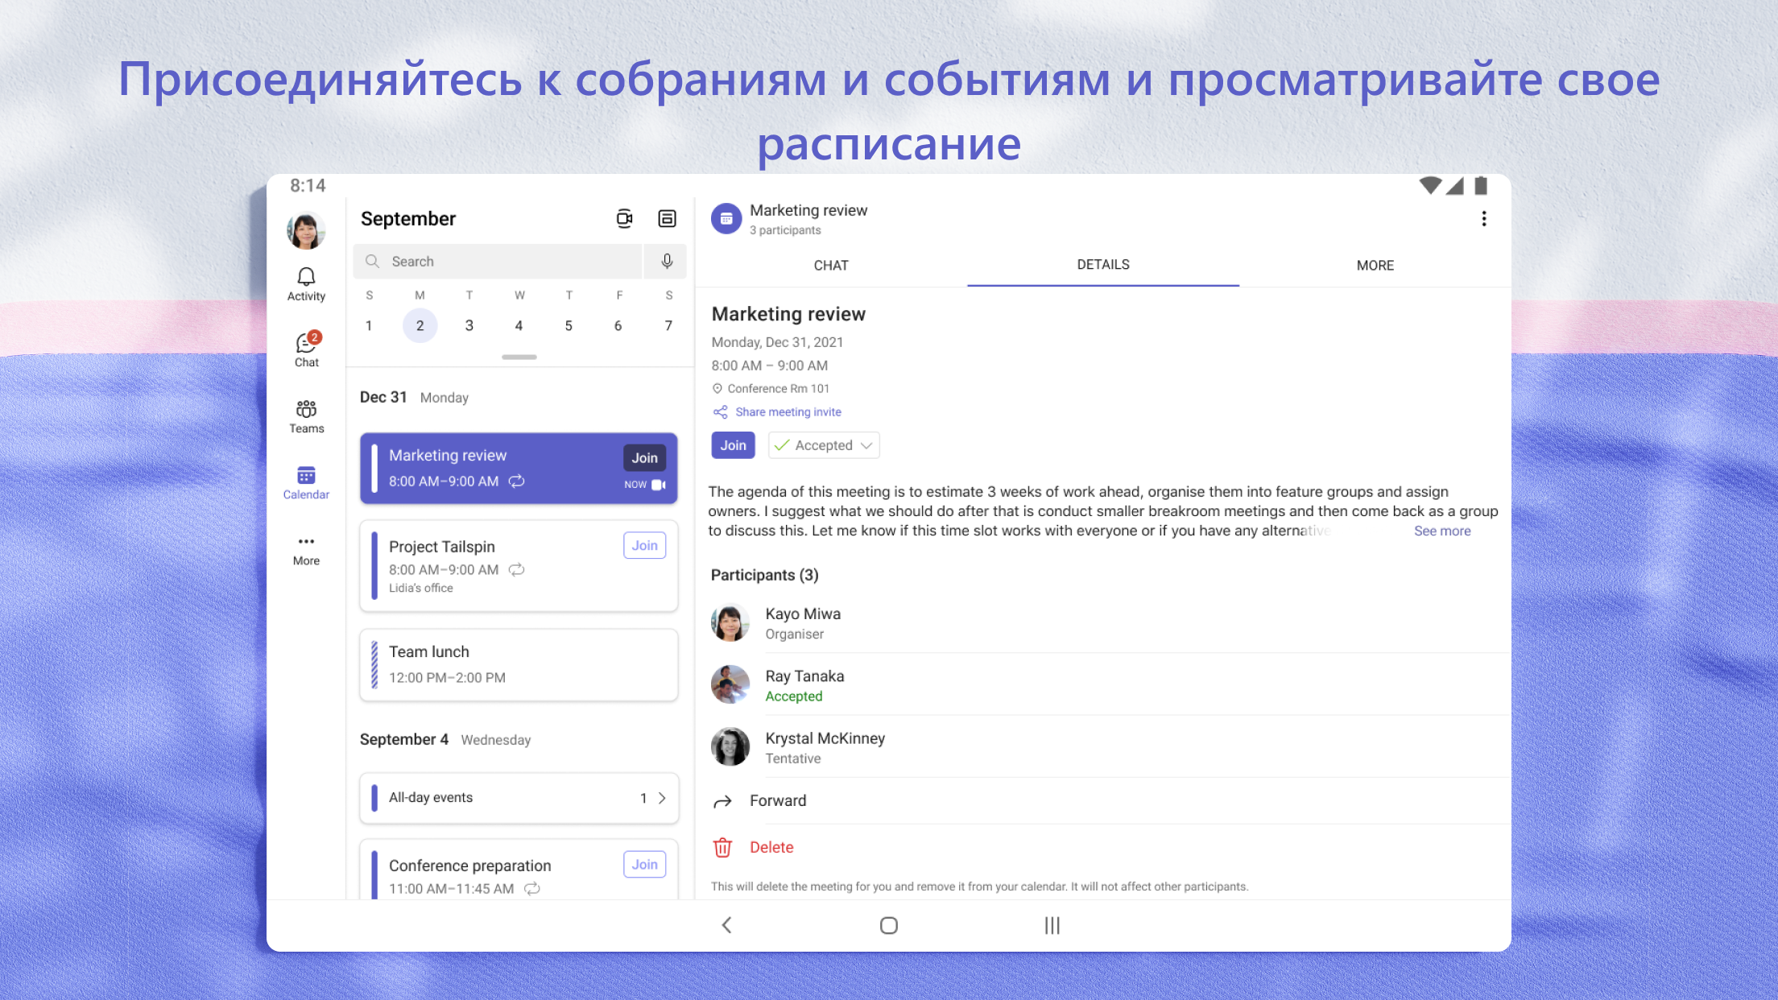Viewport: 1778px width, 1000px height.
Task: Tap the Marketing review meeting header icon
Action: click(x=726, y=218)
